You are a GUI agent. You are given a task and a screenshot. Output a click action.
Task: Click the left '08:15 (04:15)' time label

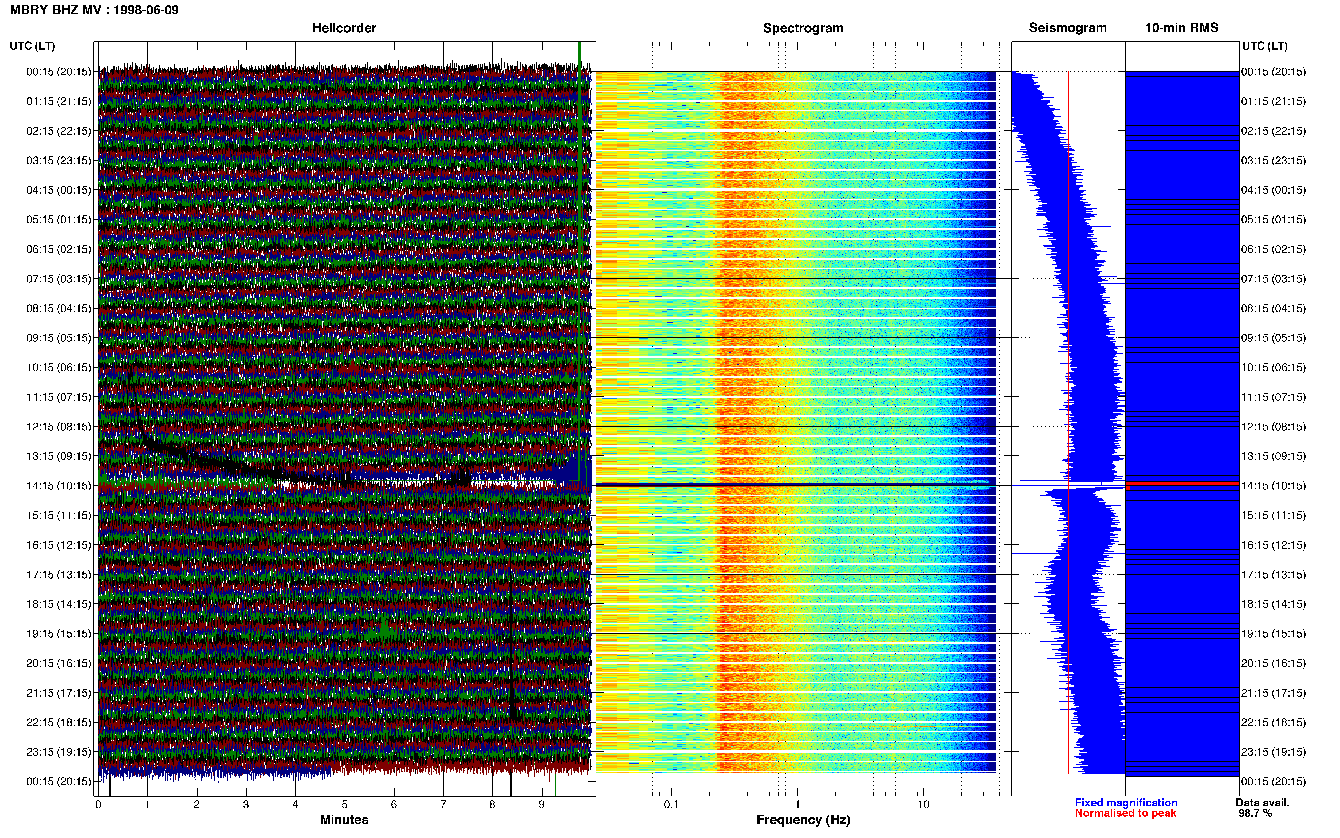coord(58,308)
